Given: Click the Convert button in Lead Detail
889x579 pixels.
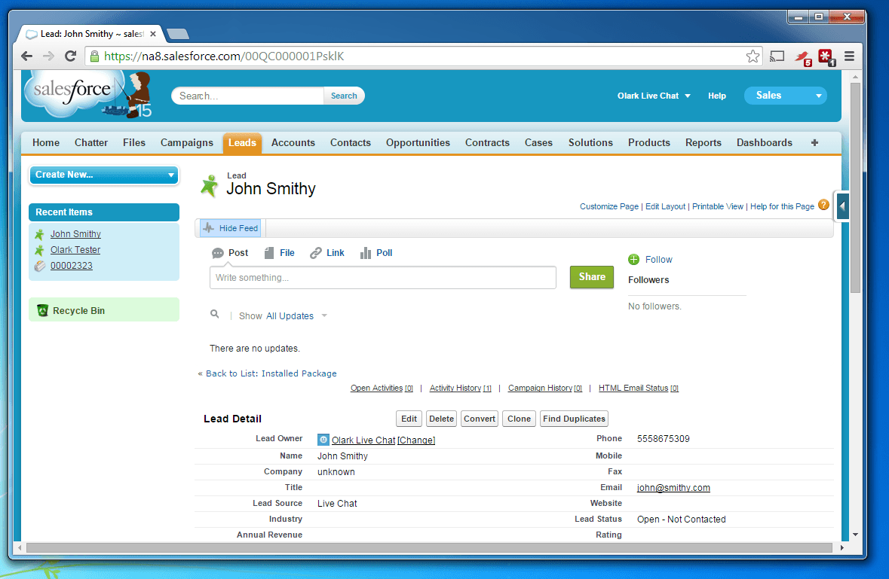Looking at the screenshot, I should [479, 419].
